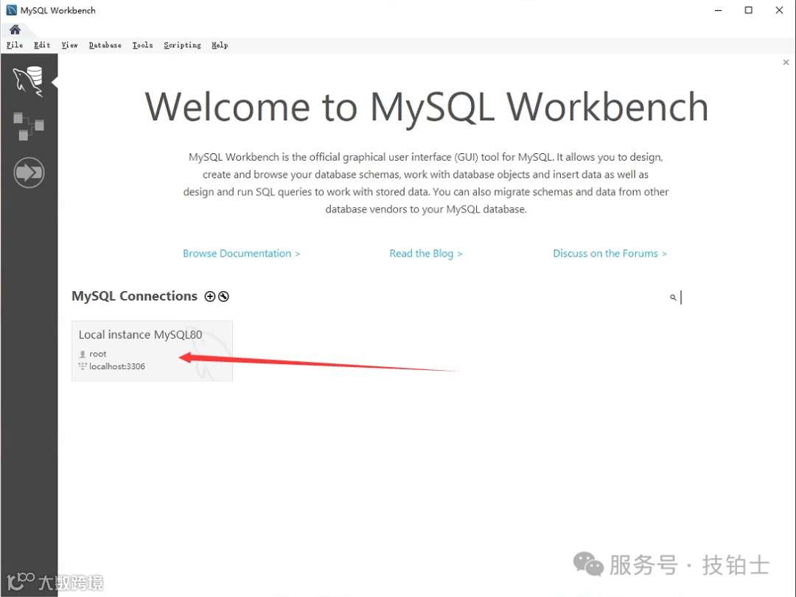
Task: Close the MySQL Workbench window
Action: (779, 10)
